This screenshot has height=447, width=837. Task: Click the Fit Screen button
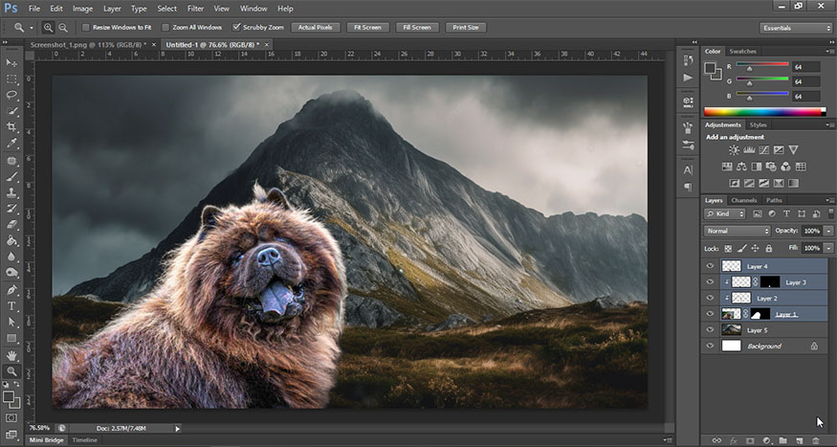[x=367, y=27]
